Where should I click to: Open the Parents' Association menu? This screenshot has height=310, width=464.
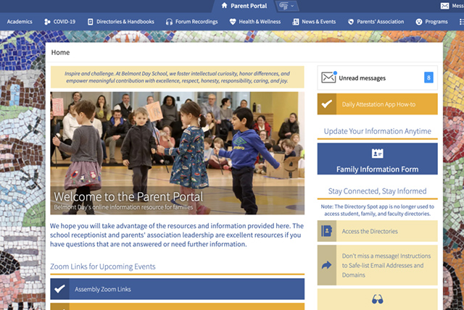[x=376, y=22]
